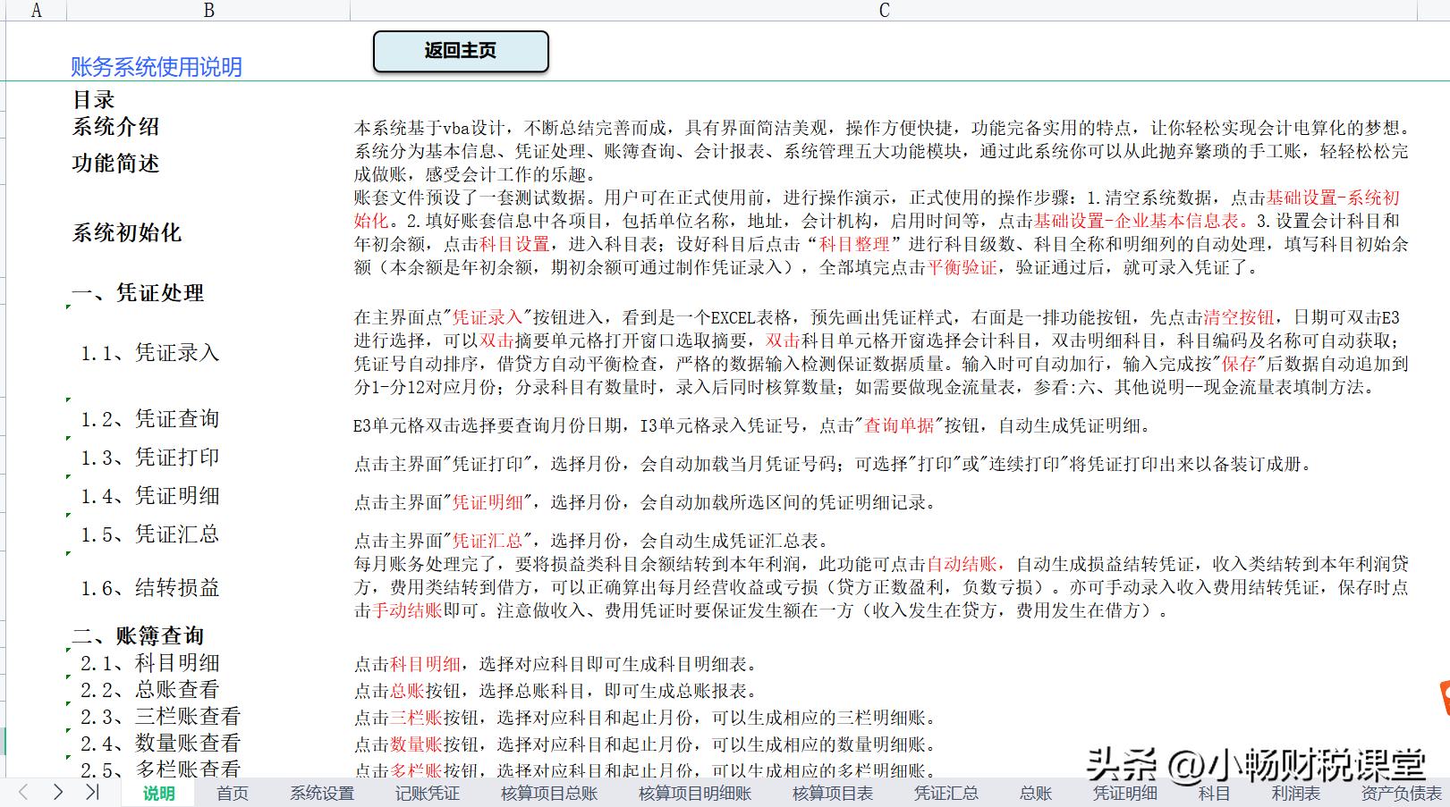Image resolution: width=1450 pixels, height=807 pixels.
Task: Open the 总账 sheet tab
Action: coord(1036,793)
